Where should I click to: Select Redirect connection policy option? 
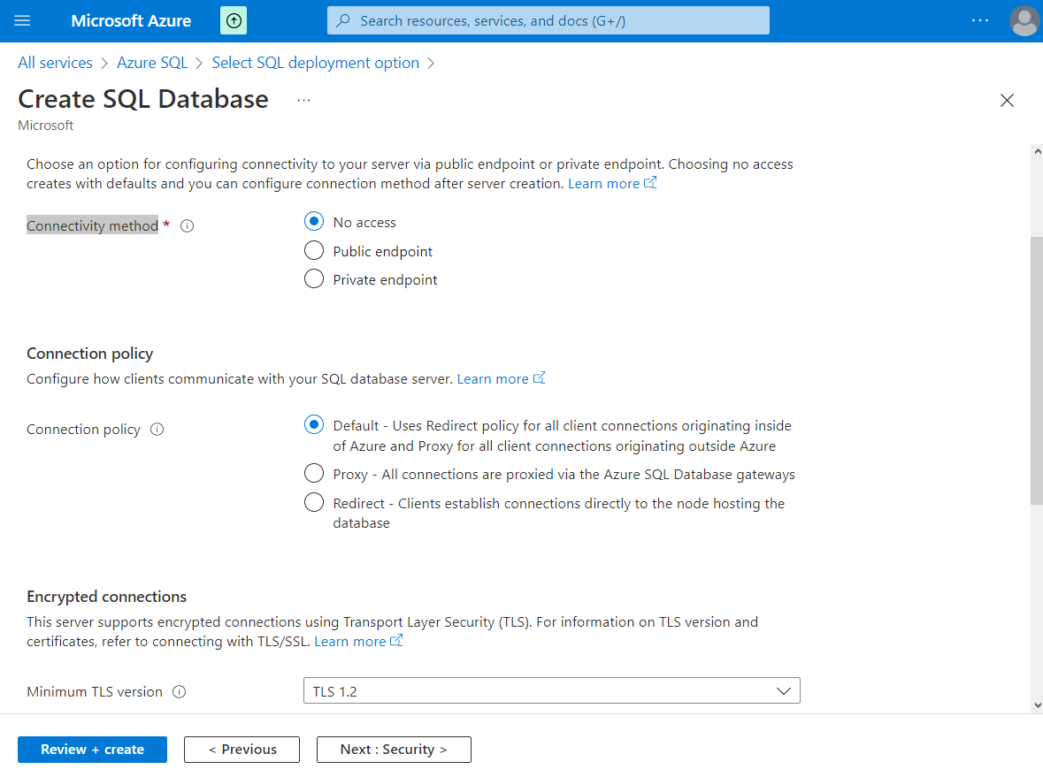click(x=314, y=502)
